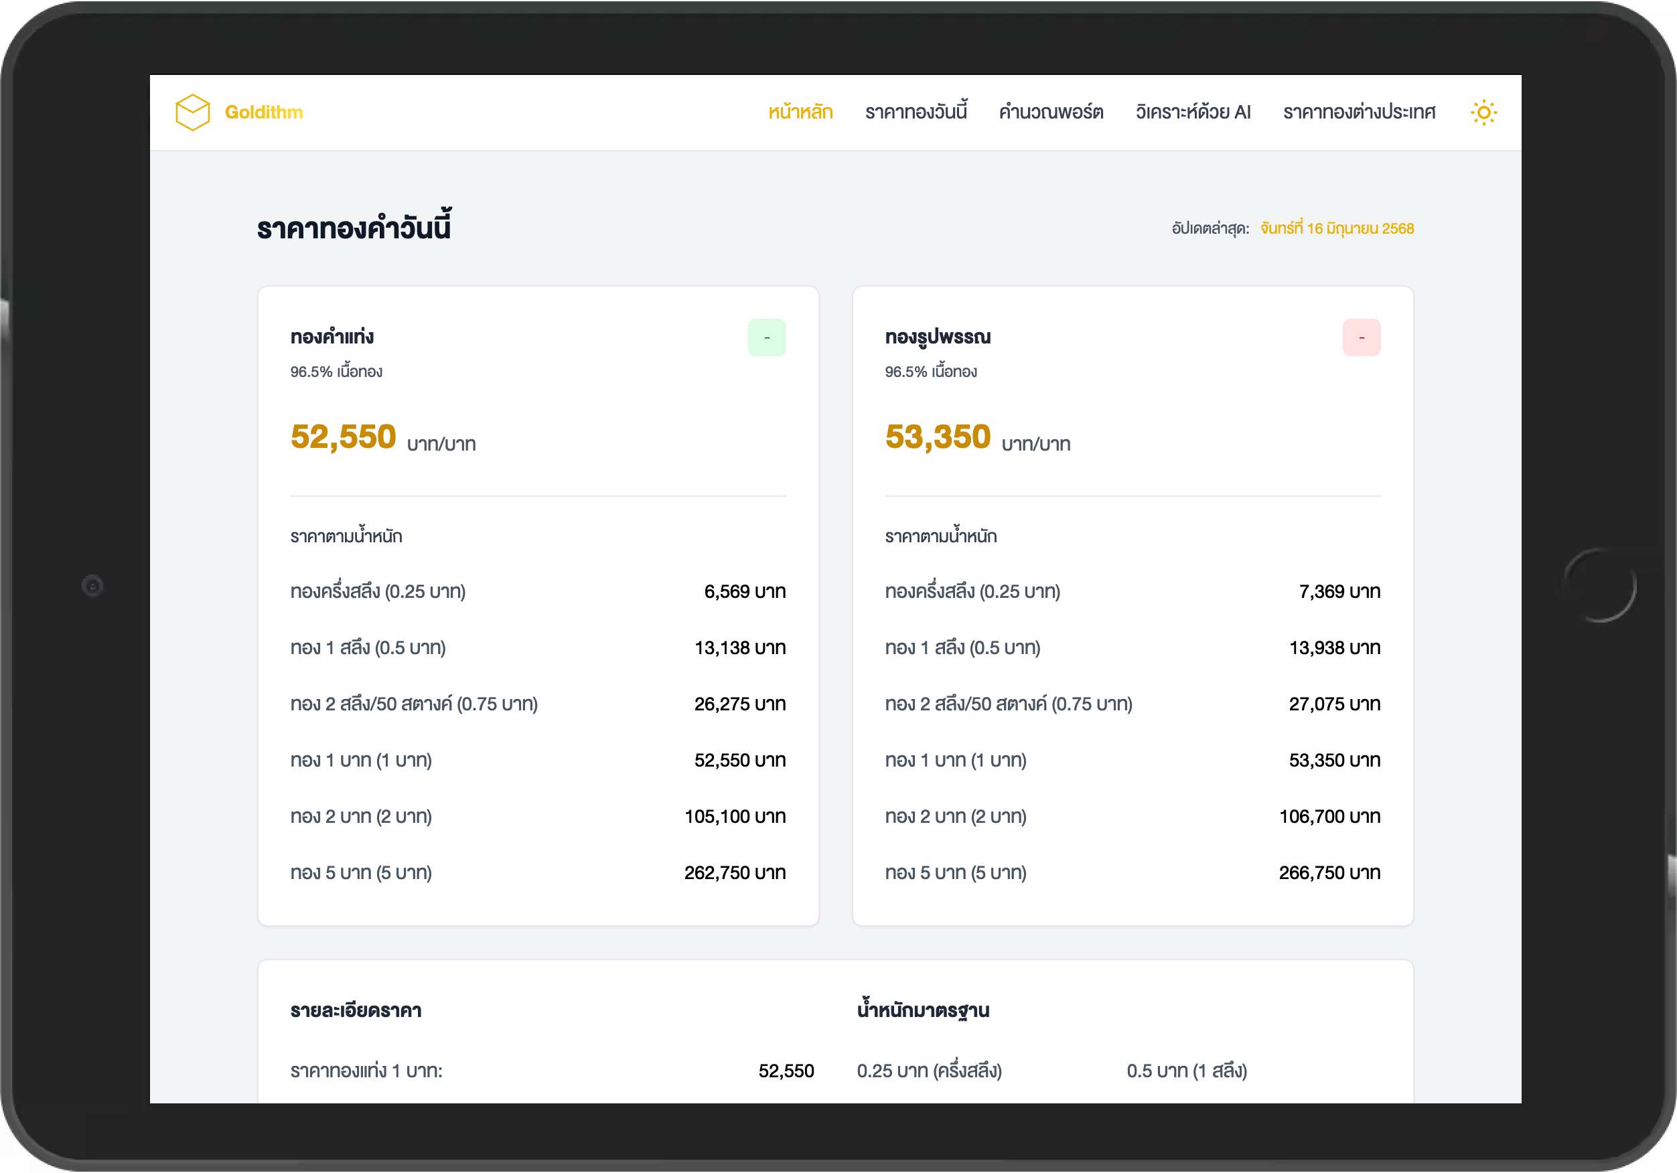The width and height of the screenshot is (1677, 1173).
Task: Click the 106,700 บาท value
Action: click(1329, 817)
